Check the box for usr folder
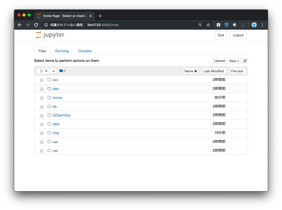 click(x=42, y=142)
